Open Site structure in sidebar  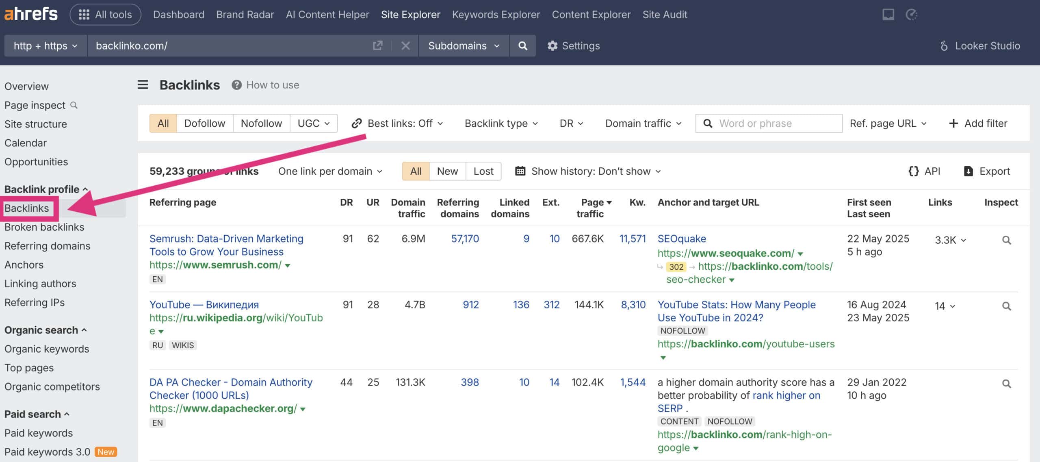[x=36, y=124]
